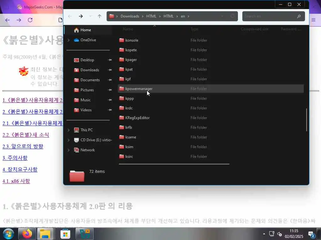Screen dimensions: 321x240
Task: Open recent locations dropdown in Explorer
Action: pos(91,16)
